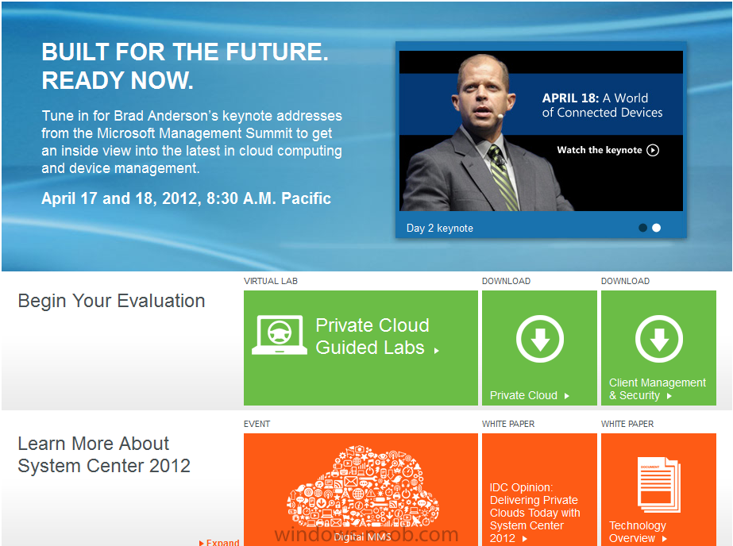Open the Private Cloud download link
The width and height of the screenshot is (733, 546).
pos(529,395)
